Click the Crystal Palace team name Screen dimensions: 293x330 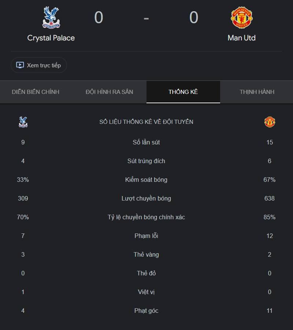[51, 38]
